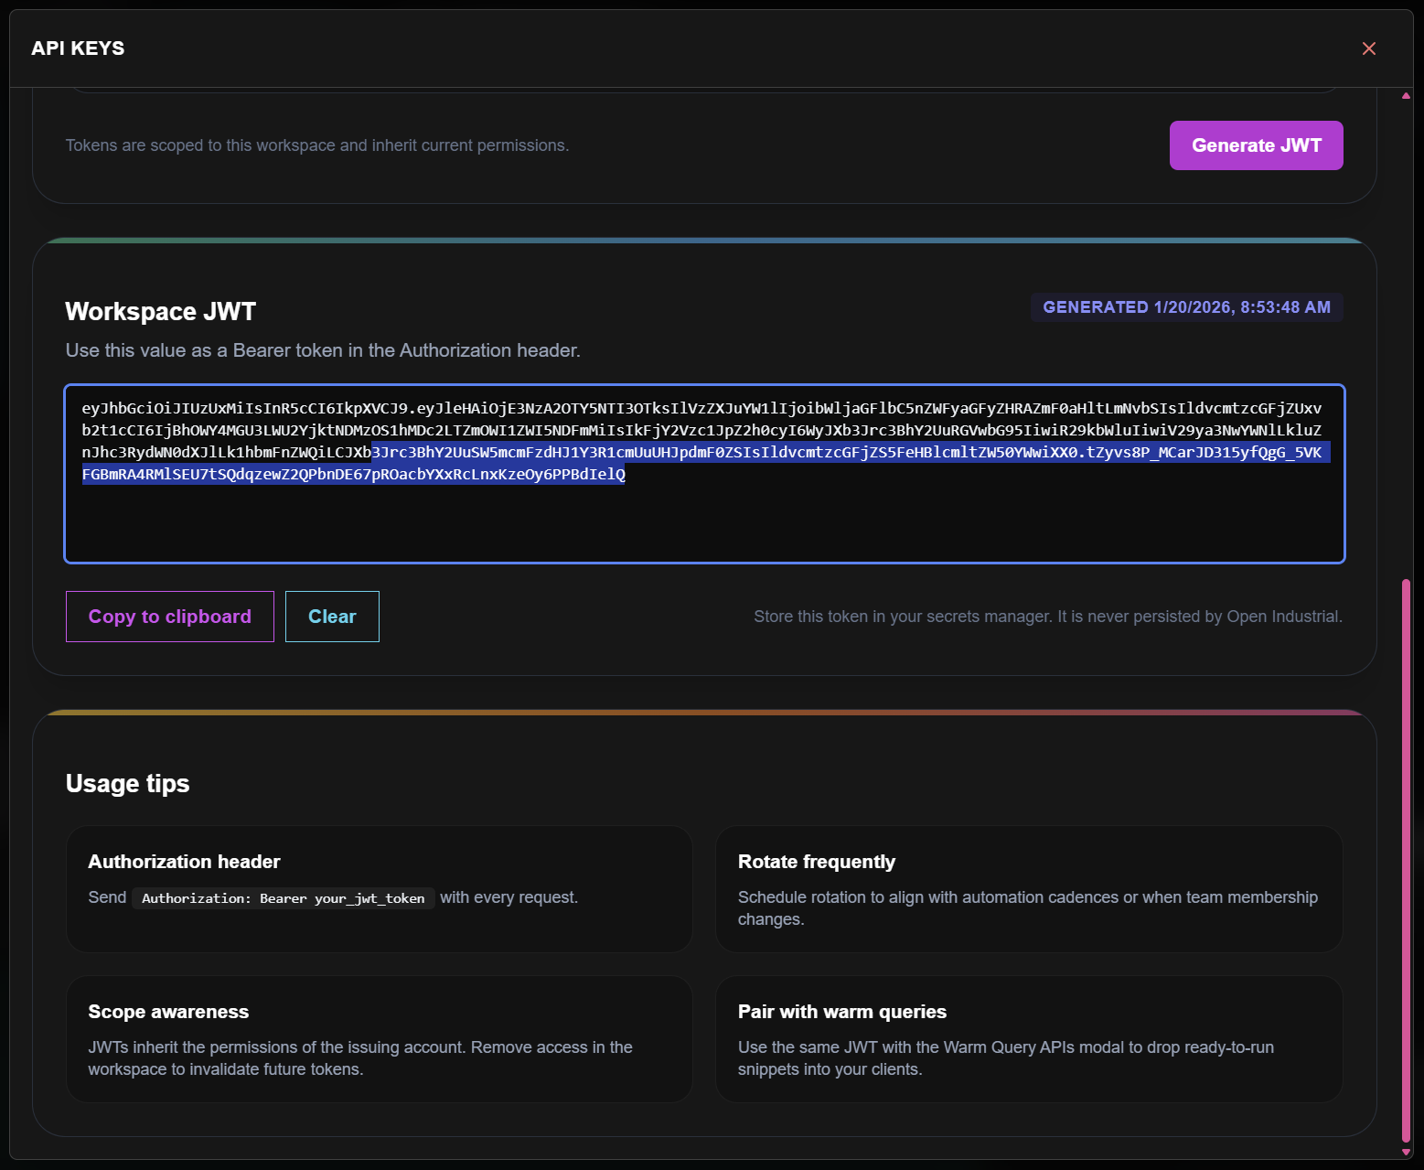Click the Usage tips heading
This screenshot has height=1170, width=1424.
[128, 784]
